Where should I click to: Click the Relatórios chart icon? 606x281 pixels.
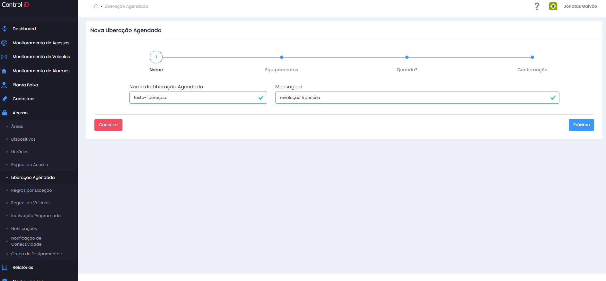(x=4, y=267)
